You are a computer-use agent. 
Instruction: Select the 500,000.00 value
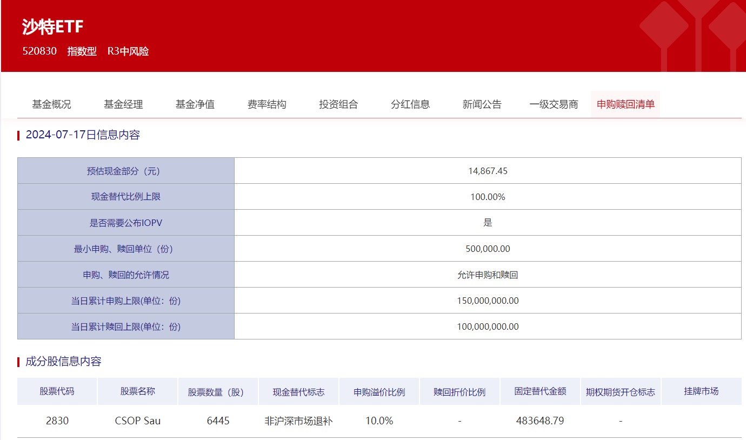click(488, 249)
